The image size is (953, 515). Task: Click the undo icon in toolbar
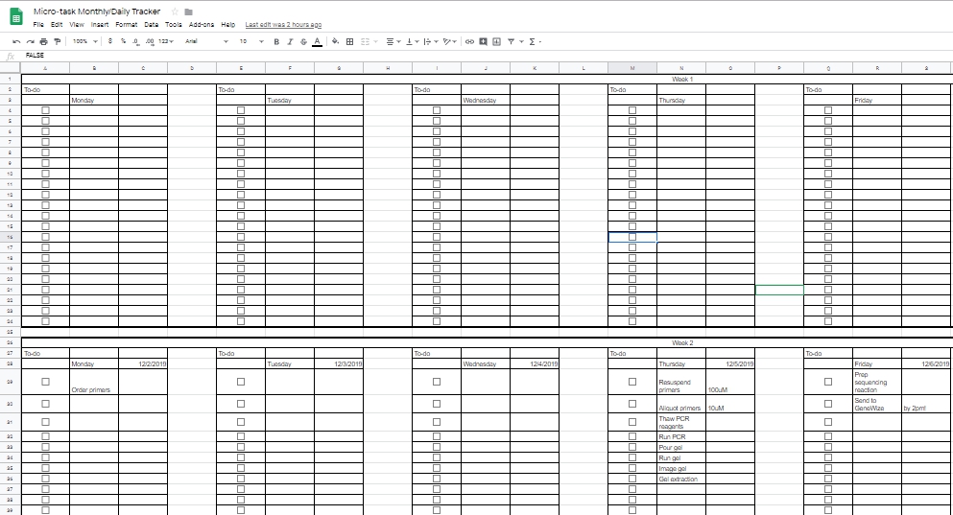16,41
